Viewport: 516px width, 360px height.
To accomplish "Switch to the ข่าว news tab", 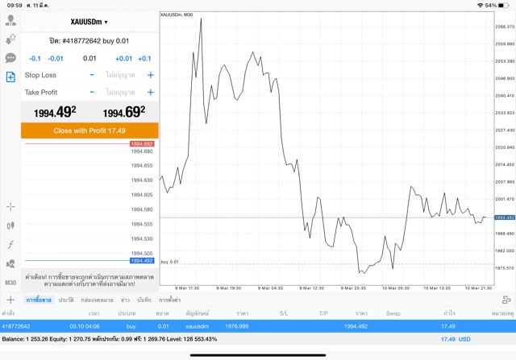I will pyautogui.click(x=124, y=300).
